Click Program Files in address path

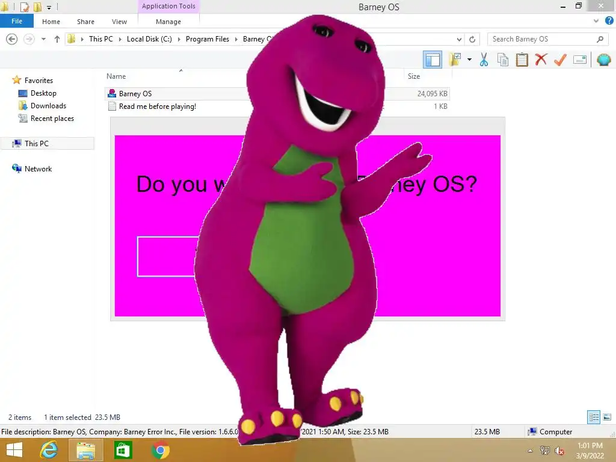(x=208, y=39)
